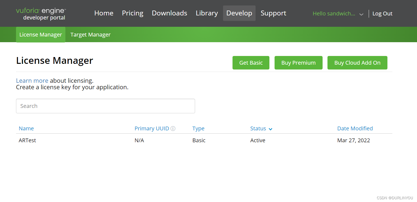Click the Primary UUID info icon

pos(173,128)
